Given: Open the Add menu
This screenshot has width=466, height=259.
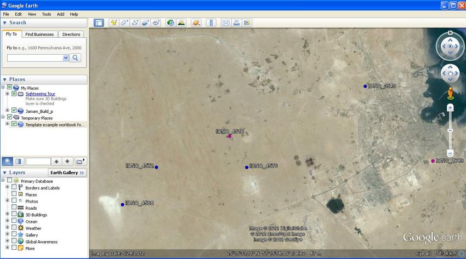Looking at the screenshot, I should pos(61,14).
